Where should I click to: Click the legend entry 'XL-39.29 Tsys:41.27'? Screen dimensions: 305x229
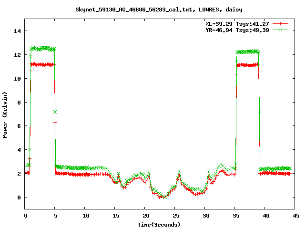(237, 24)
